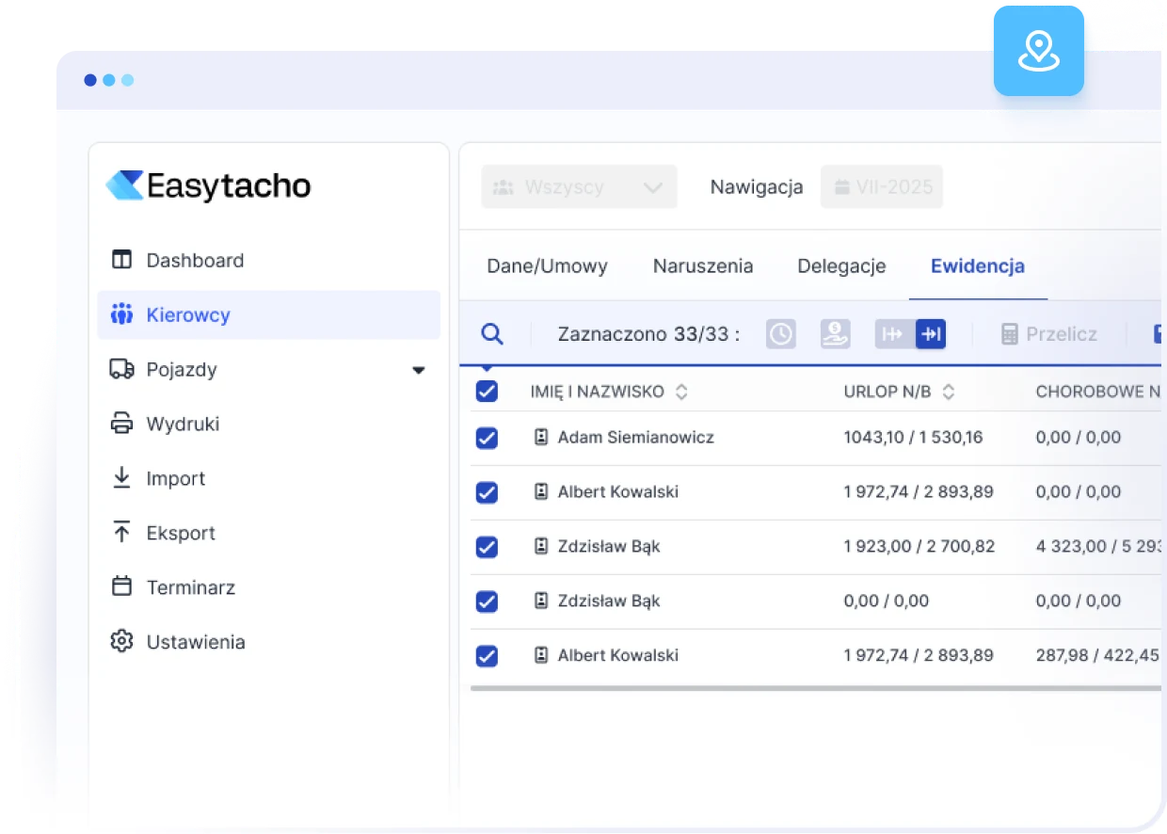This screenshot has height=834, width=1167.
Task: Open Ustawiena settings in the sidebar
Action: [269, 643]
